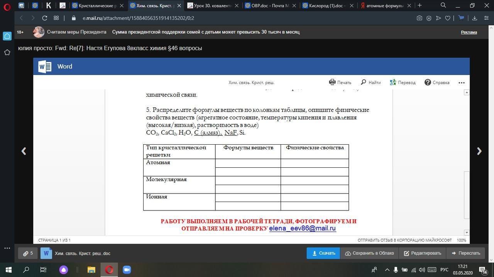Open a new browser tab

click(x=420, y=5)
